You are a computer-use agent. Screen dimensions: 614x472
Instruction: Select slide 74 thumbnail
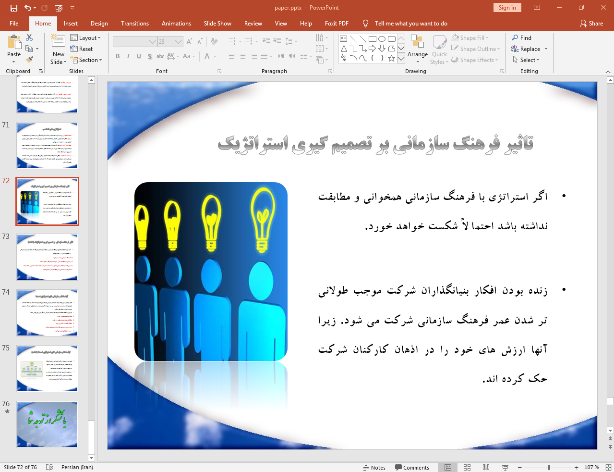coord(47,312)
